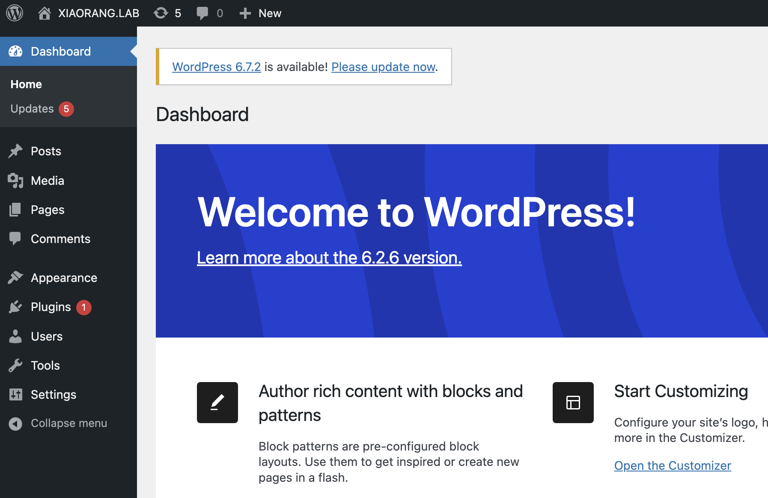This screenshot has height=498, width=768.
Task: Click the WordPress logo in admin bar
Action: 15,13
